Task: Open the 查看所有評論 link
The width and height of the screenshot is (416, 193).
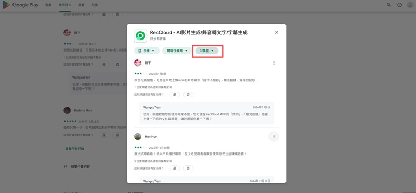Action: [x=75, y=149]
